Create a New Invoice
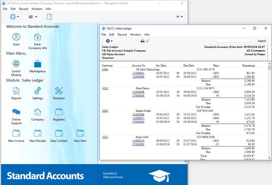Screen dimensions: 272x185 pos(16,134)
